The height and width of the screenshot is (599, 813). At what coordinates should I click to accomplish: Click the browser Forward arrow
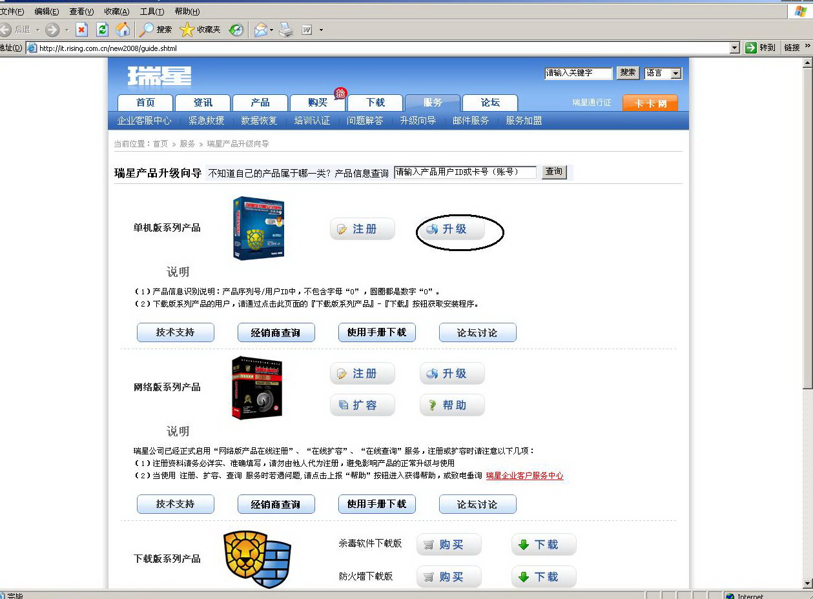pyautogui.click(x=52, y=30)
